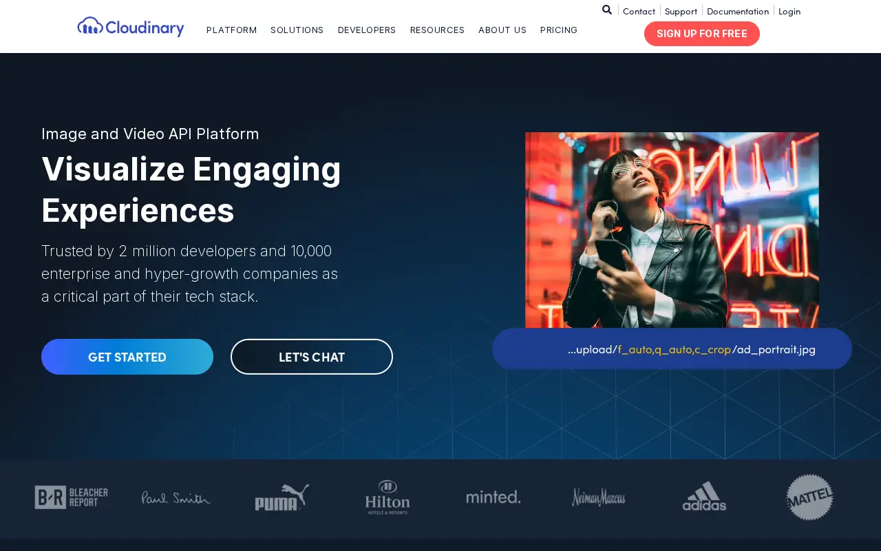
Task: Click the minted. logo
Action: (493, 497)
